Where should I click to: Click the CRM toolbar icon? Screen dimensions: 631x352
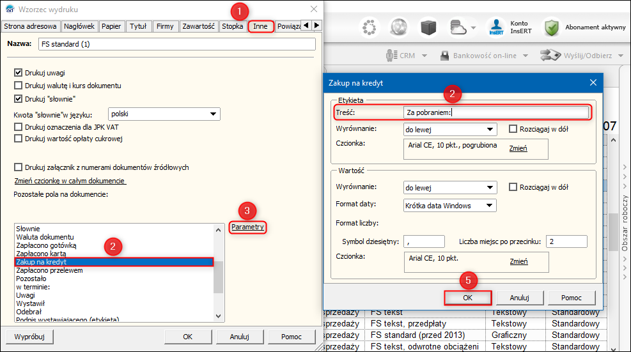(x=391, y=56)
